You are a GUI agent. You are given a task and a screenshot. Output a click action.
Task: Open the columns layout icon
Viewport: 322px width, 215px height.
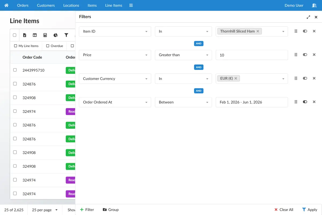(x=35, y=35)
